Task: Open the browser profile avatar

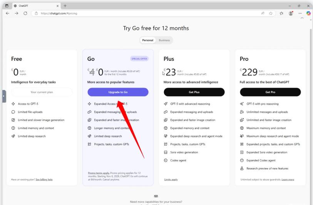Action: pyautogui.click(x=291, y=13)
